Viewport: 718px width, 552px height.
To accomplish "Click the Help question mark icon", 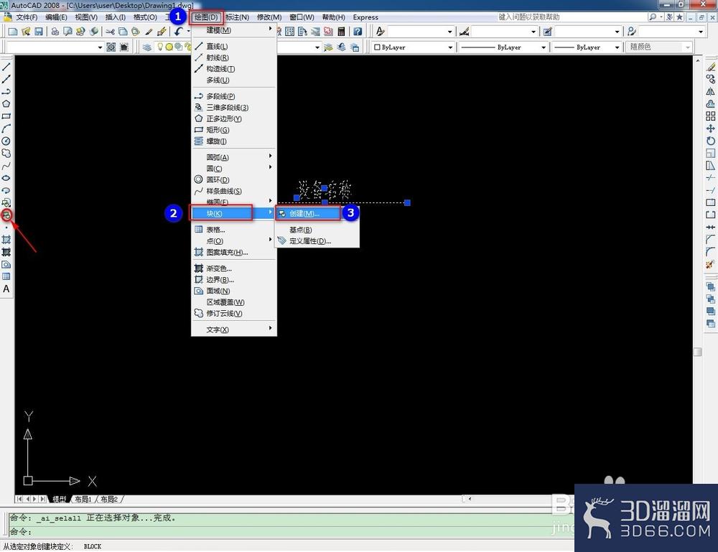I will point(358,32).
